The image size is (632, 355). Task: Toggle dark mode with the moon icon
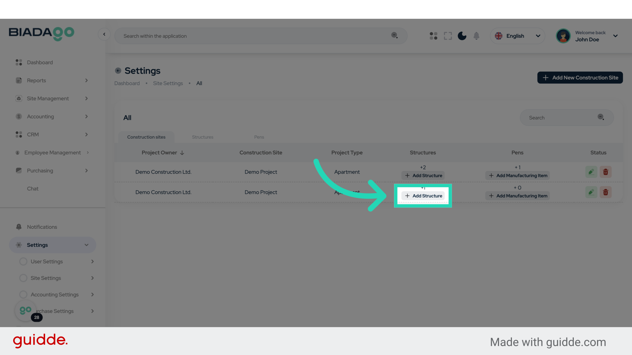pyautogui.click(x=462, y=36)
